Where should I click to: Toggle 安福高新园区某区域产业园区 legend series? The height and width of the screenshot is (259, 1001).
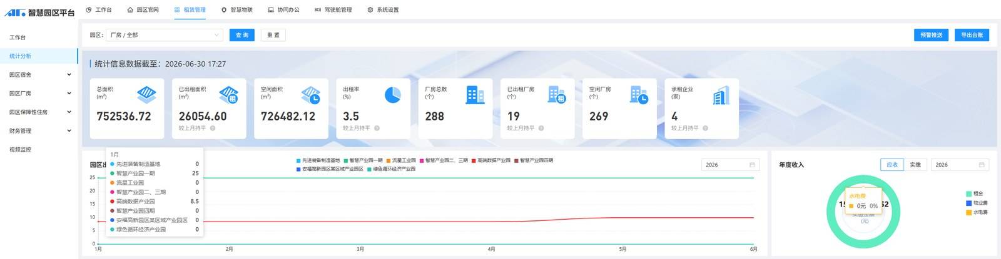330,169
